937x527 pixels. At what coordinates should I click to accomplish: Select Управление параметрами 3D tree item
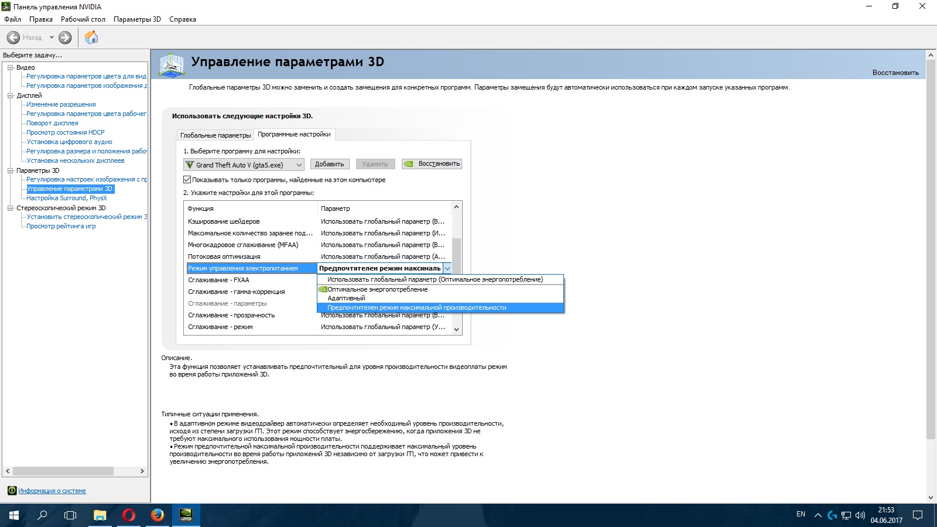[x=70, y=189]
